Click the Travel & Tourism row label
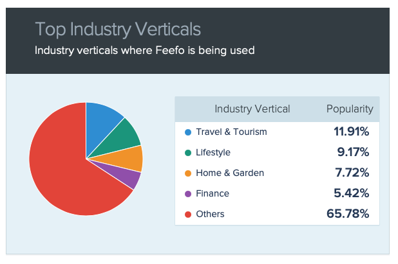 point(231,132)
